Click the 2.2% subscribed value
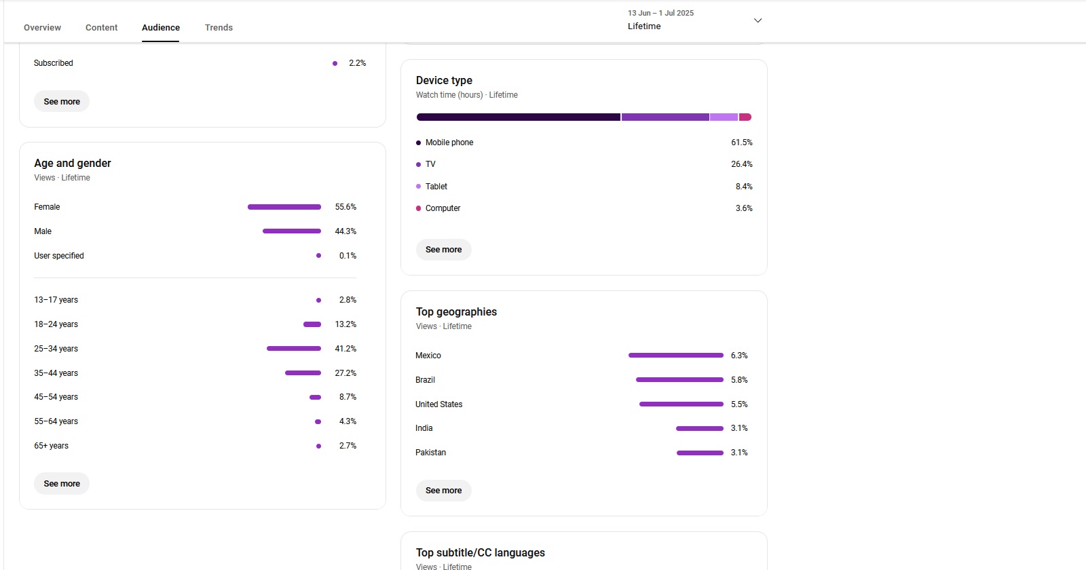 (x=357, y=63)
